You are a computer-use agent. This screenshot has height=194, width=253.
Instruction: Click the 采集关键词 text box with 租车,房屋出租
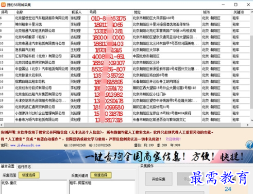(x=102, y=187)
